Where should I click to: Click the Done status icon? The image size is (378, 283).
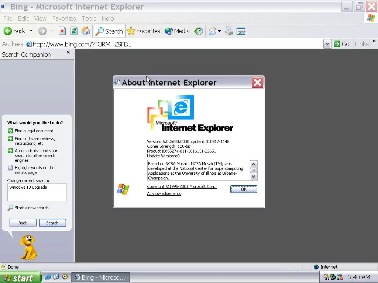coord(4,267)
